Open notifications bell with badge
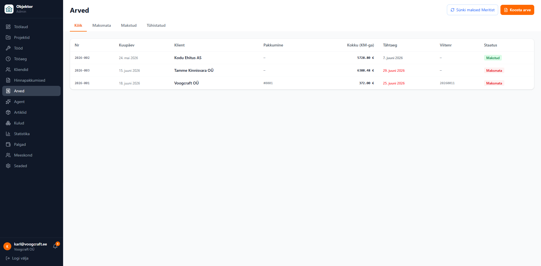The image size is (541, 266). (x=56, y=246)
